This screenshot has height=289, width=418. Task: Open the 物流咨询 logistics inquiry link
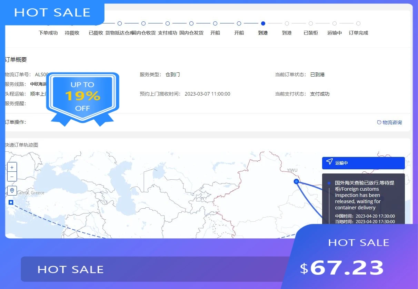click(x=392, y=122)
